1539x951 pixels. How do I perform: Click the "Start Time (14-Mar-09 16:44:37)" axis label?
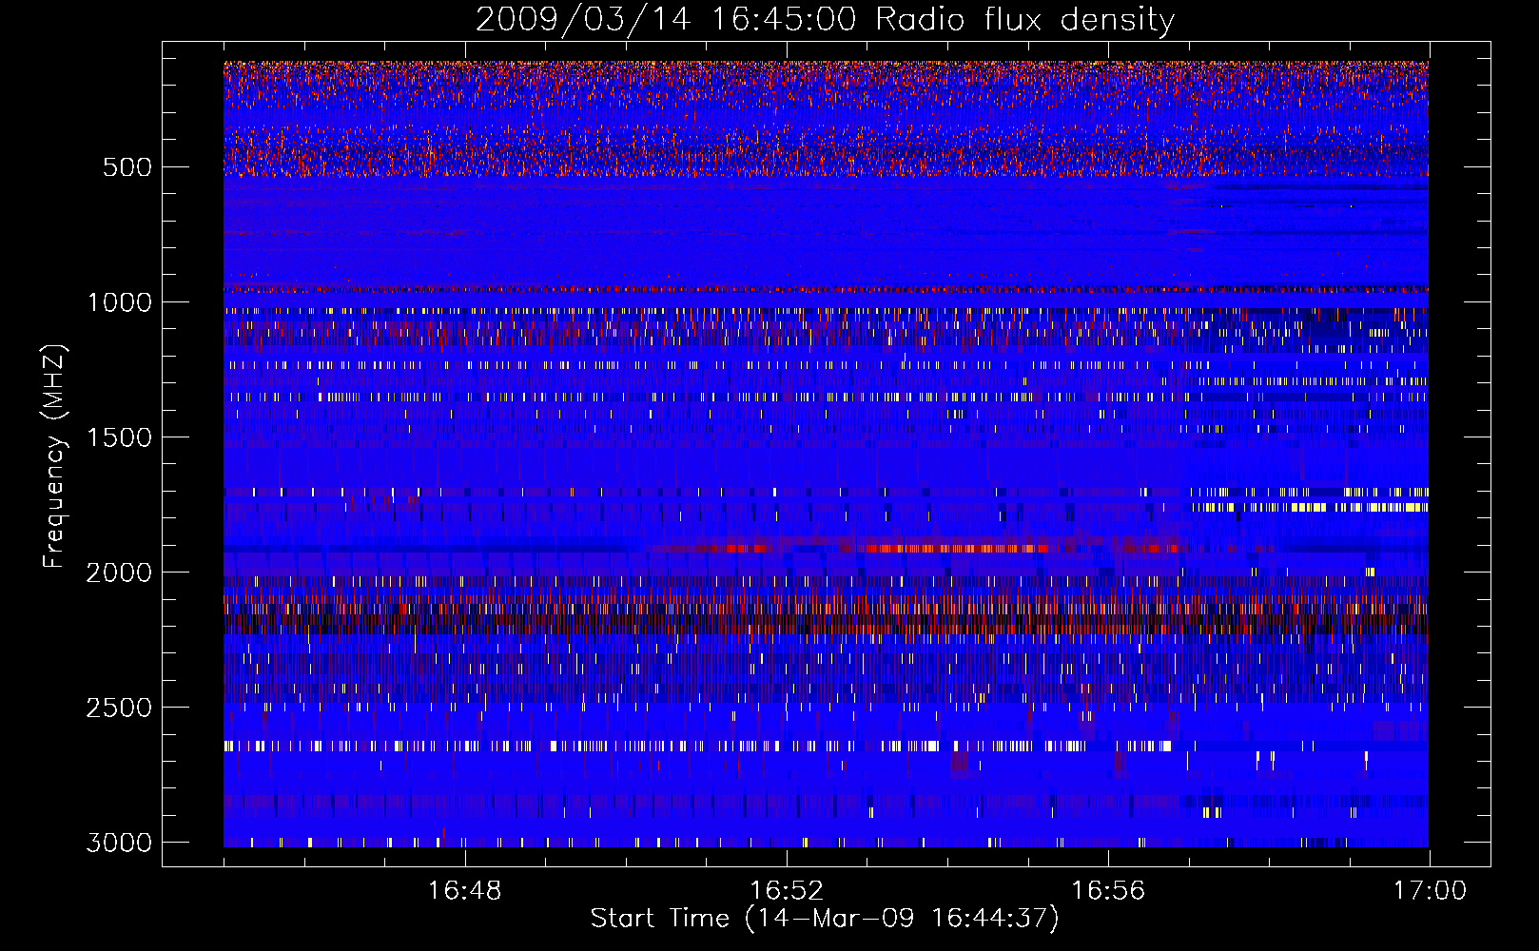825,919
